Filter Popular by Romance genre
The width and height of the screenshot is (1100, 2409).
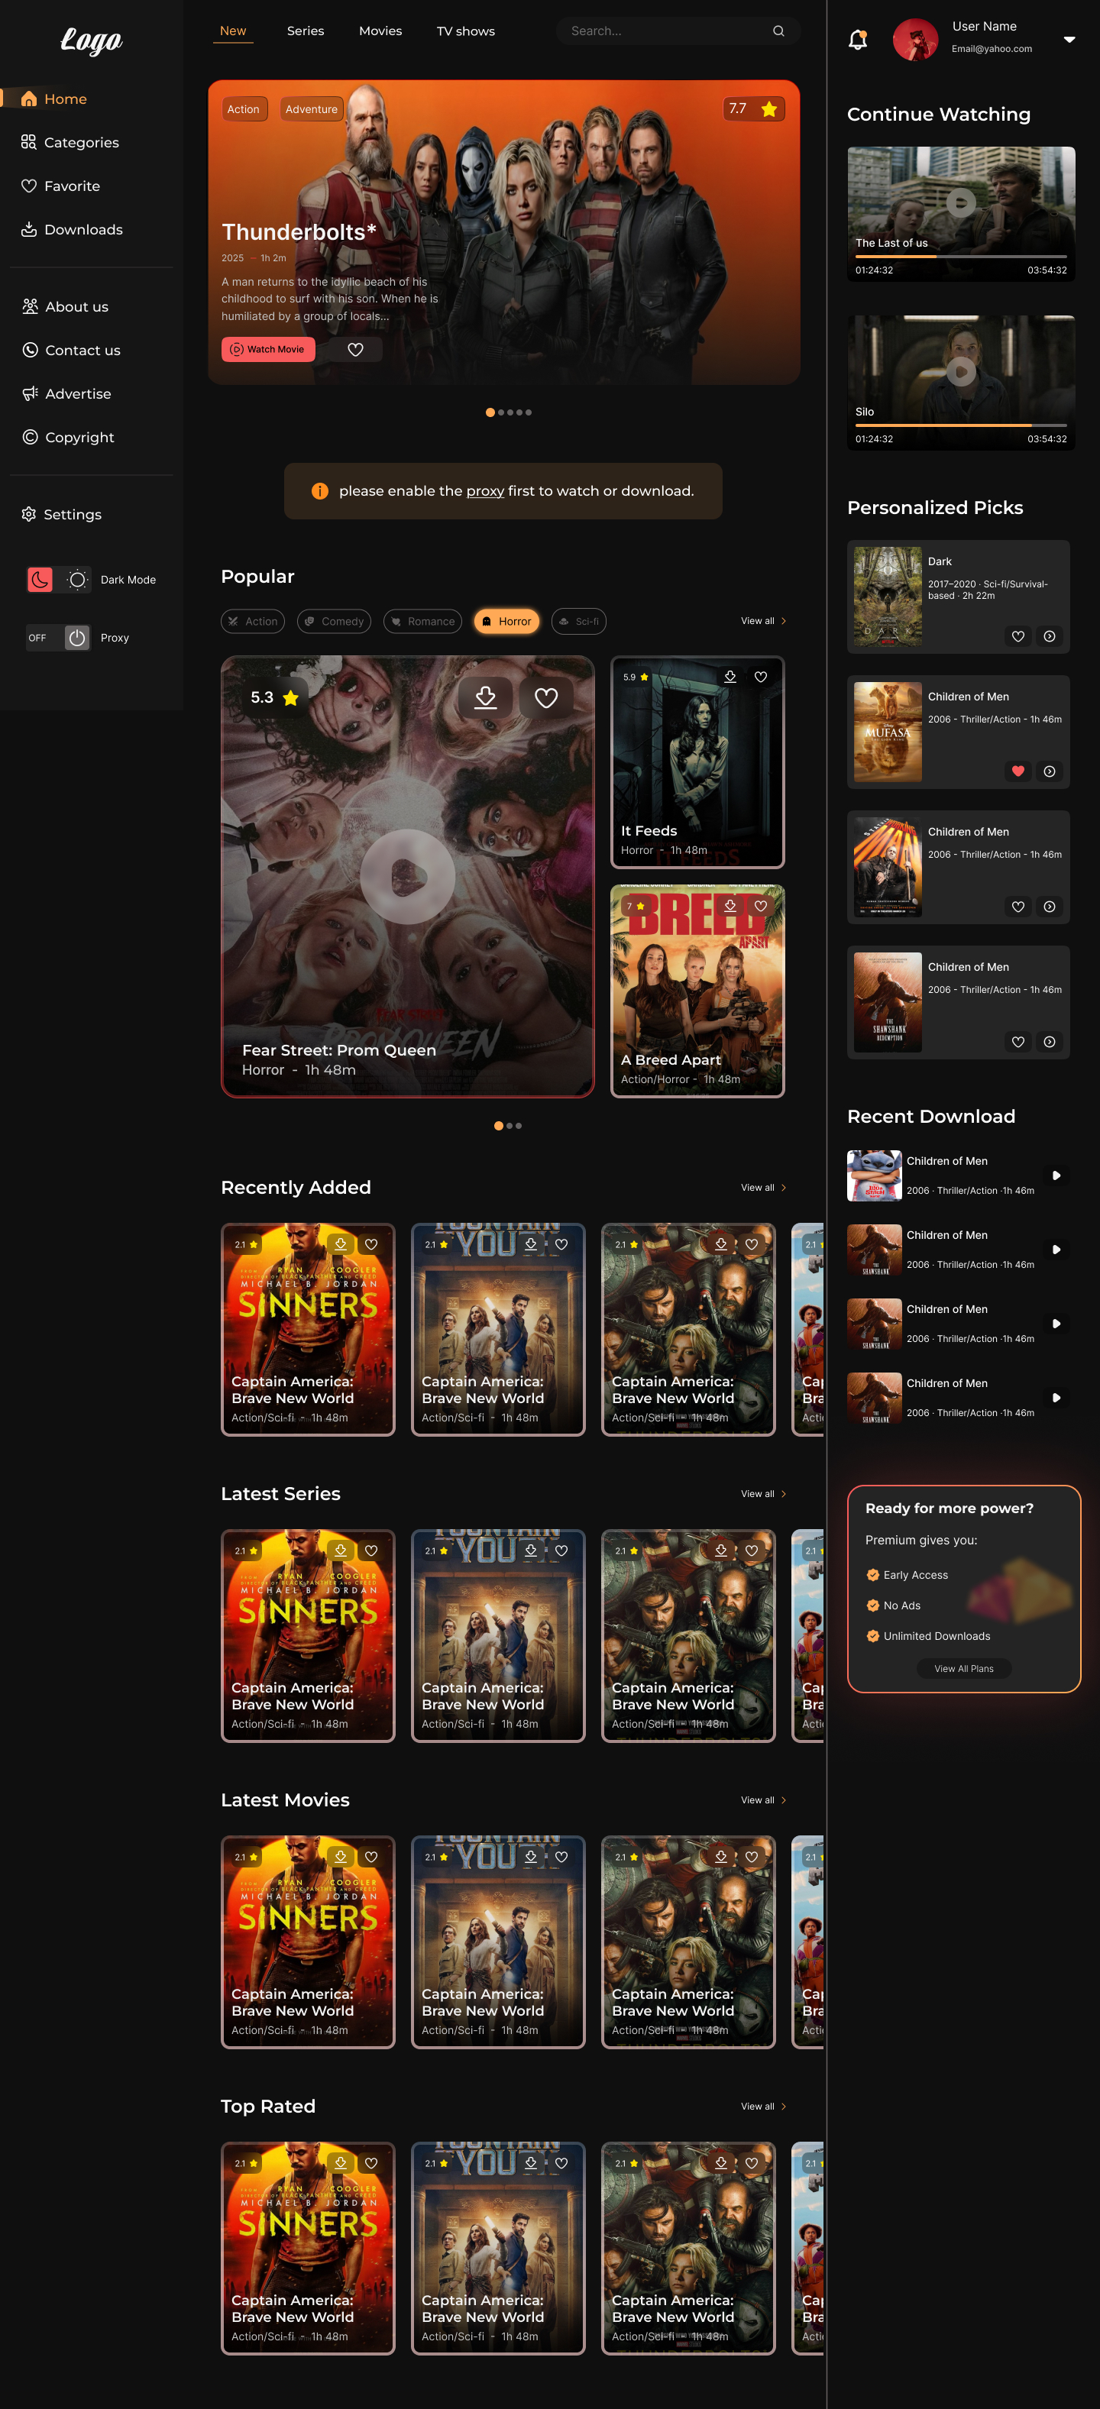click(422, 621)
